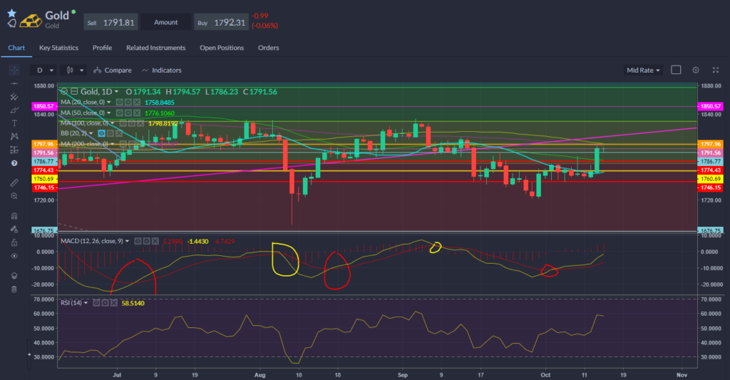The image size is (730, 380).
Task: Select the pitchfork channel drawing tool
Action: pos(14,97)
